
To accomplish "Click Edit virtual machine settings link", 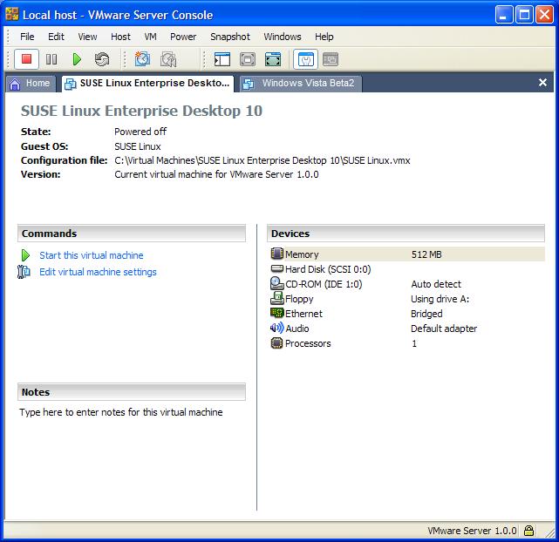I will 98,272.
